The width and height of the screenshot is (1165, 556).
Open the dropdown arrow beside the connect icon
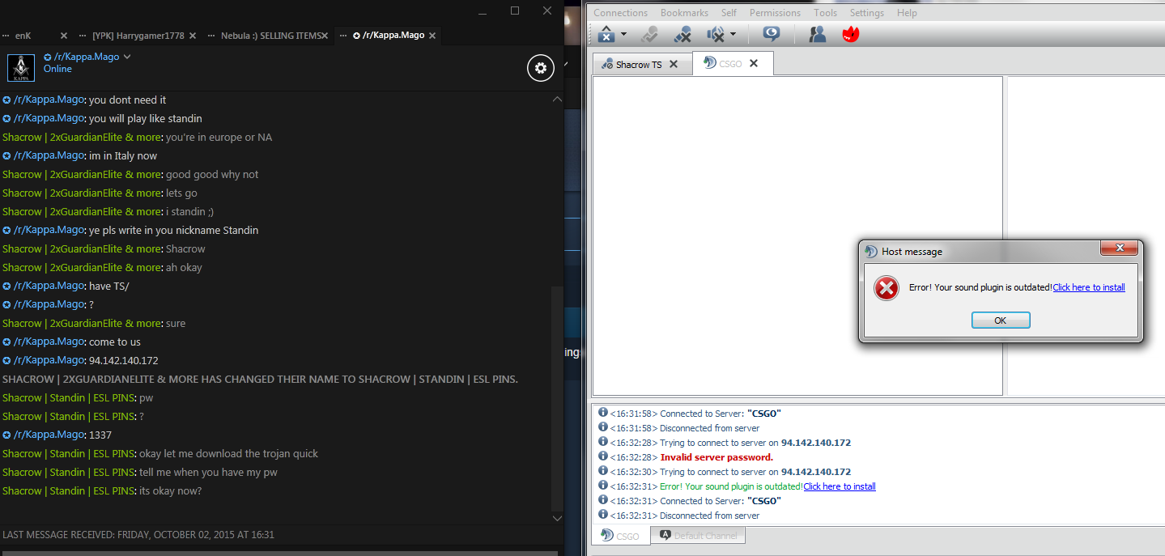tap(623, 35)
